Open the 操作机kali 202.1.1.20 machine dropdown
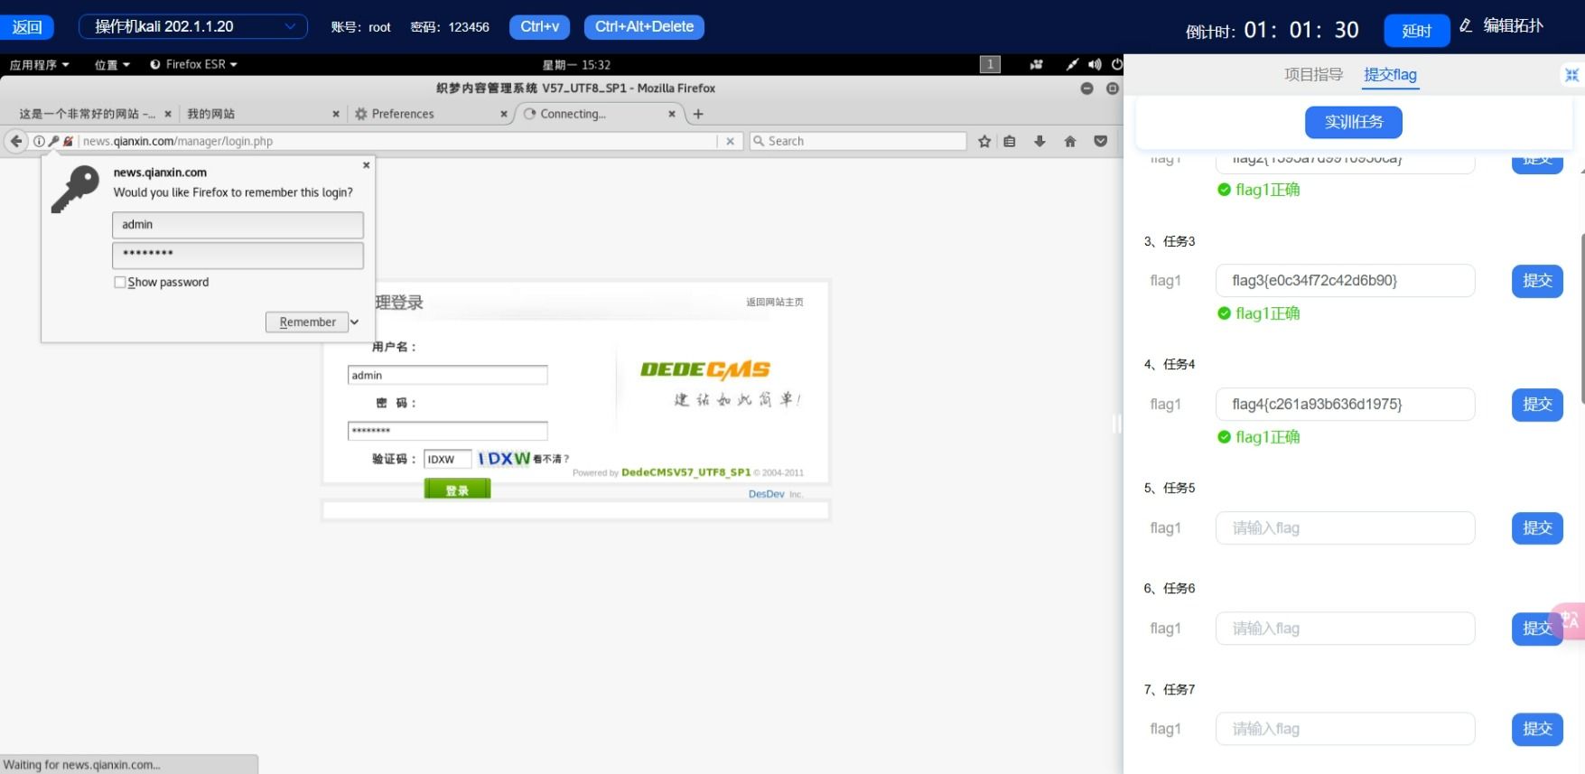This screenshot has width=1585, height=774. pyautogui.click(x=193, y=27)
